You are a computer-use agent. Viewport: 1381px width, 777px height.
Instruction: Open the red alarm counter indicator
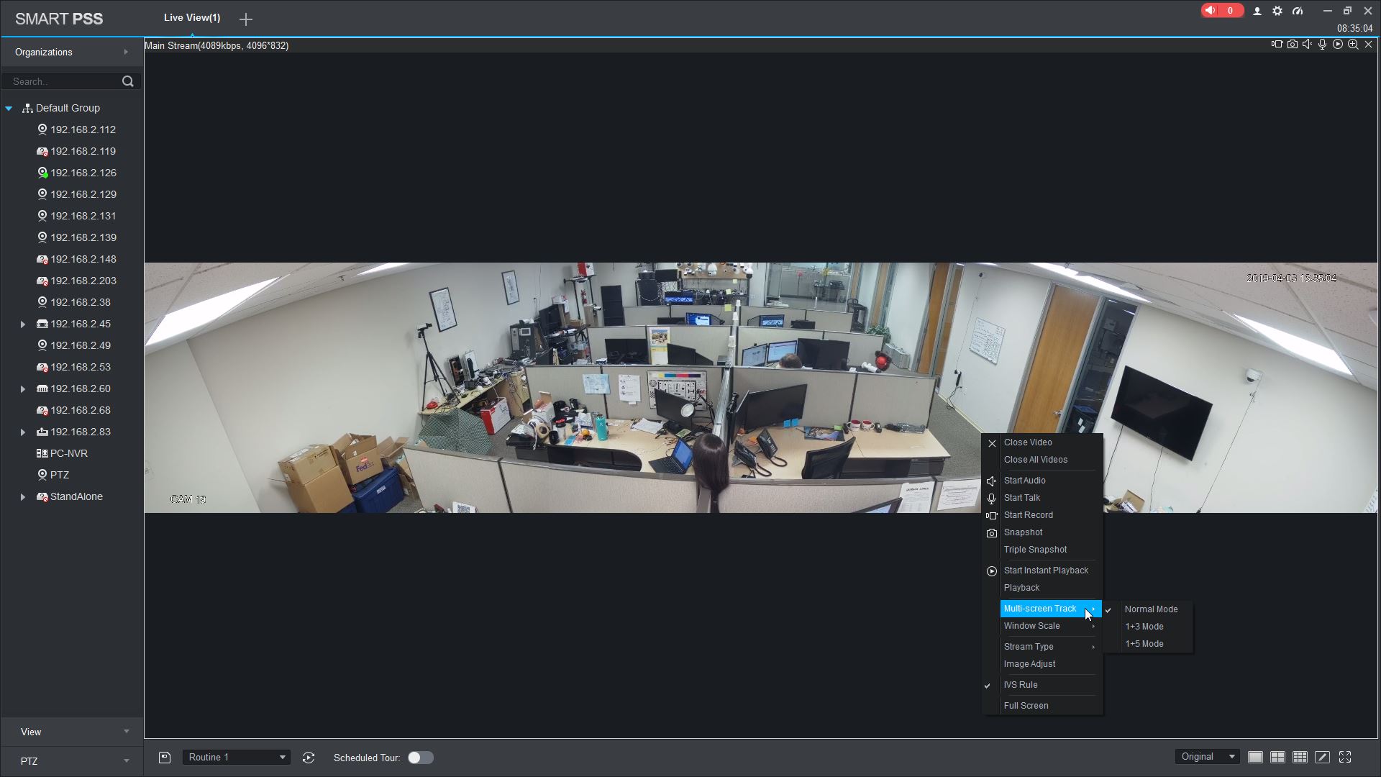click(x=1221, y=11)
